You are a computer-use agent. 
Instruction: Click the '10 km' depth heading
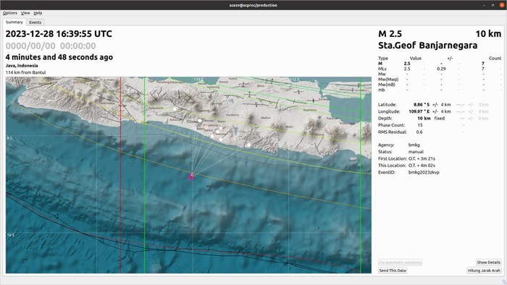488,34
